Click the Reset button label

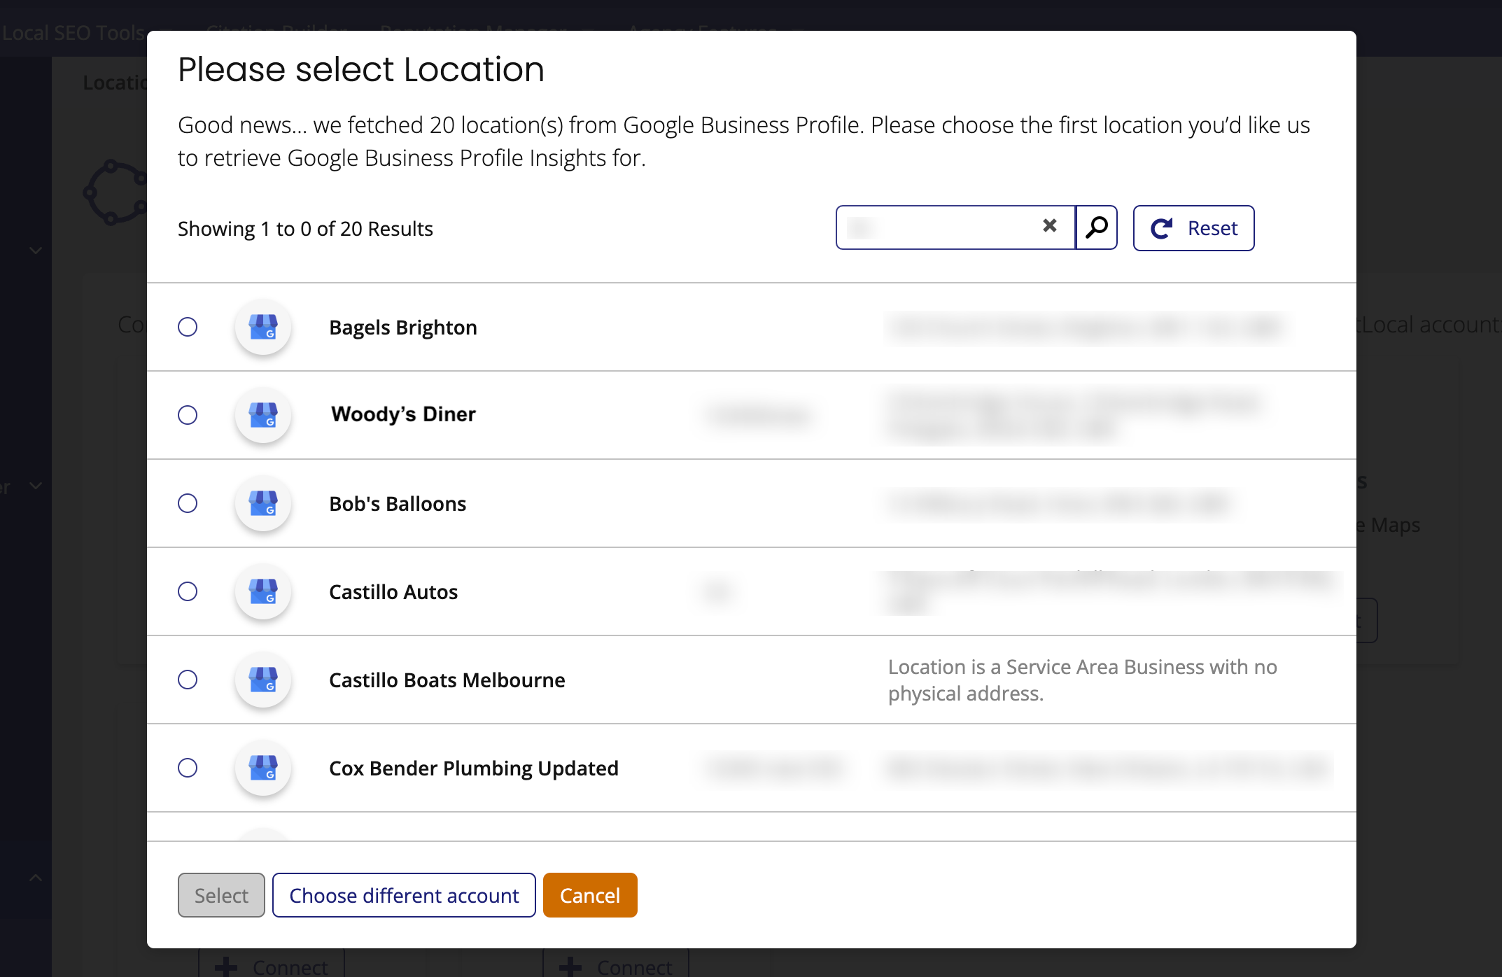point(1212,228)
